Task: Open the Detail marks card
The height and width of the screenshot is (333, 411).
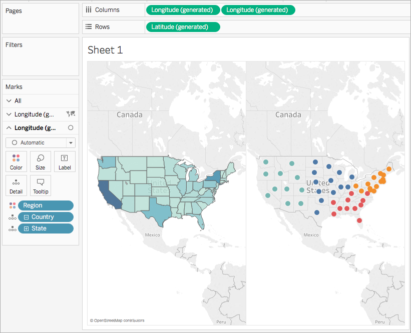Action: tap(16, 185)
